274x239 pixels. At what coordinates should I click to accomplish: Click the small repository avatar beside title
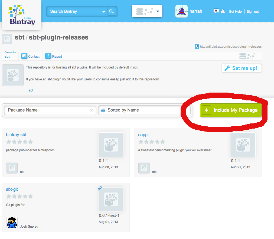click(7, 39)
